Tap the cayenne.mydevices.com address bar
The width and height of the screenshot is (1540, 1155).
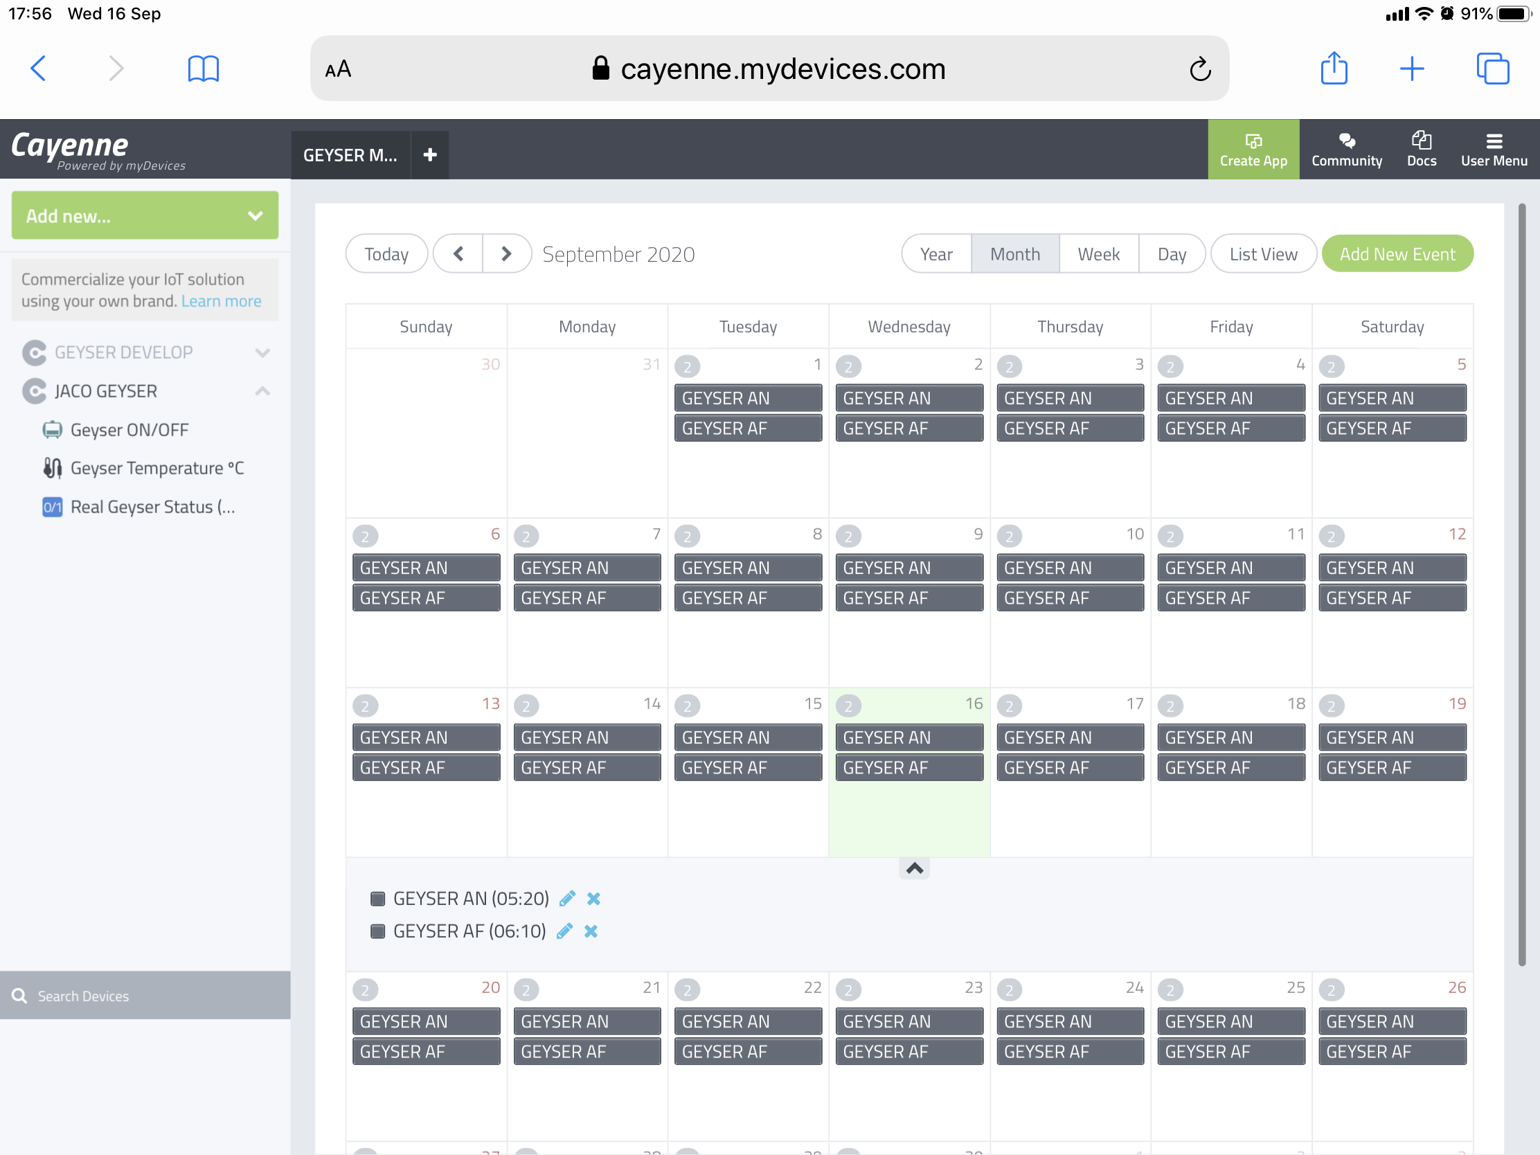[770, 69]
